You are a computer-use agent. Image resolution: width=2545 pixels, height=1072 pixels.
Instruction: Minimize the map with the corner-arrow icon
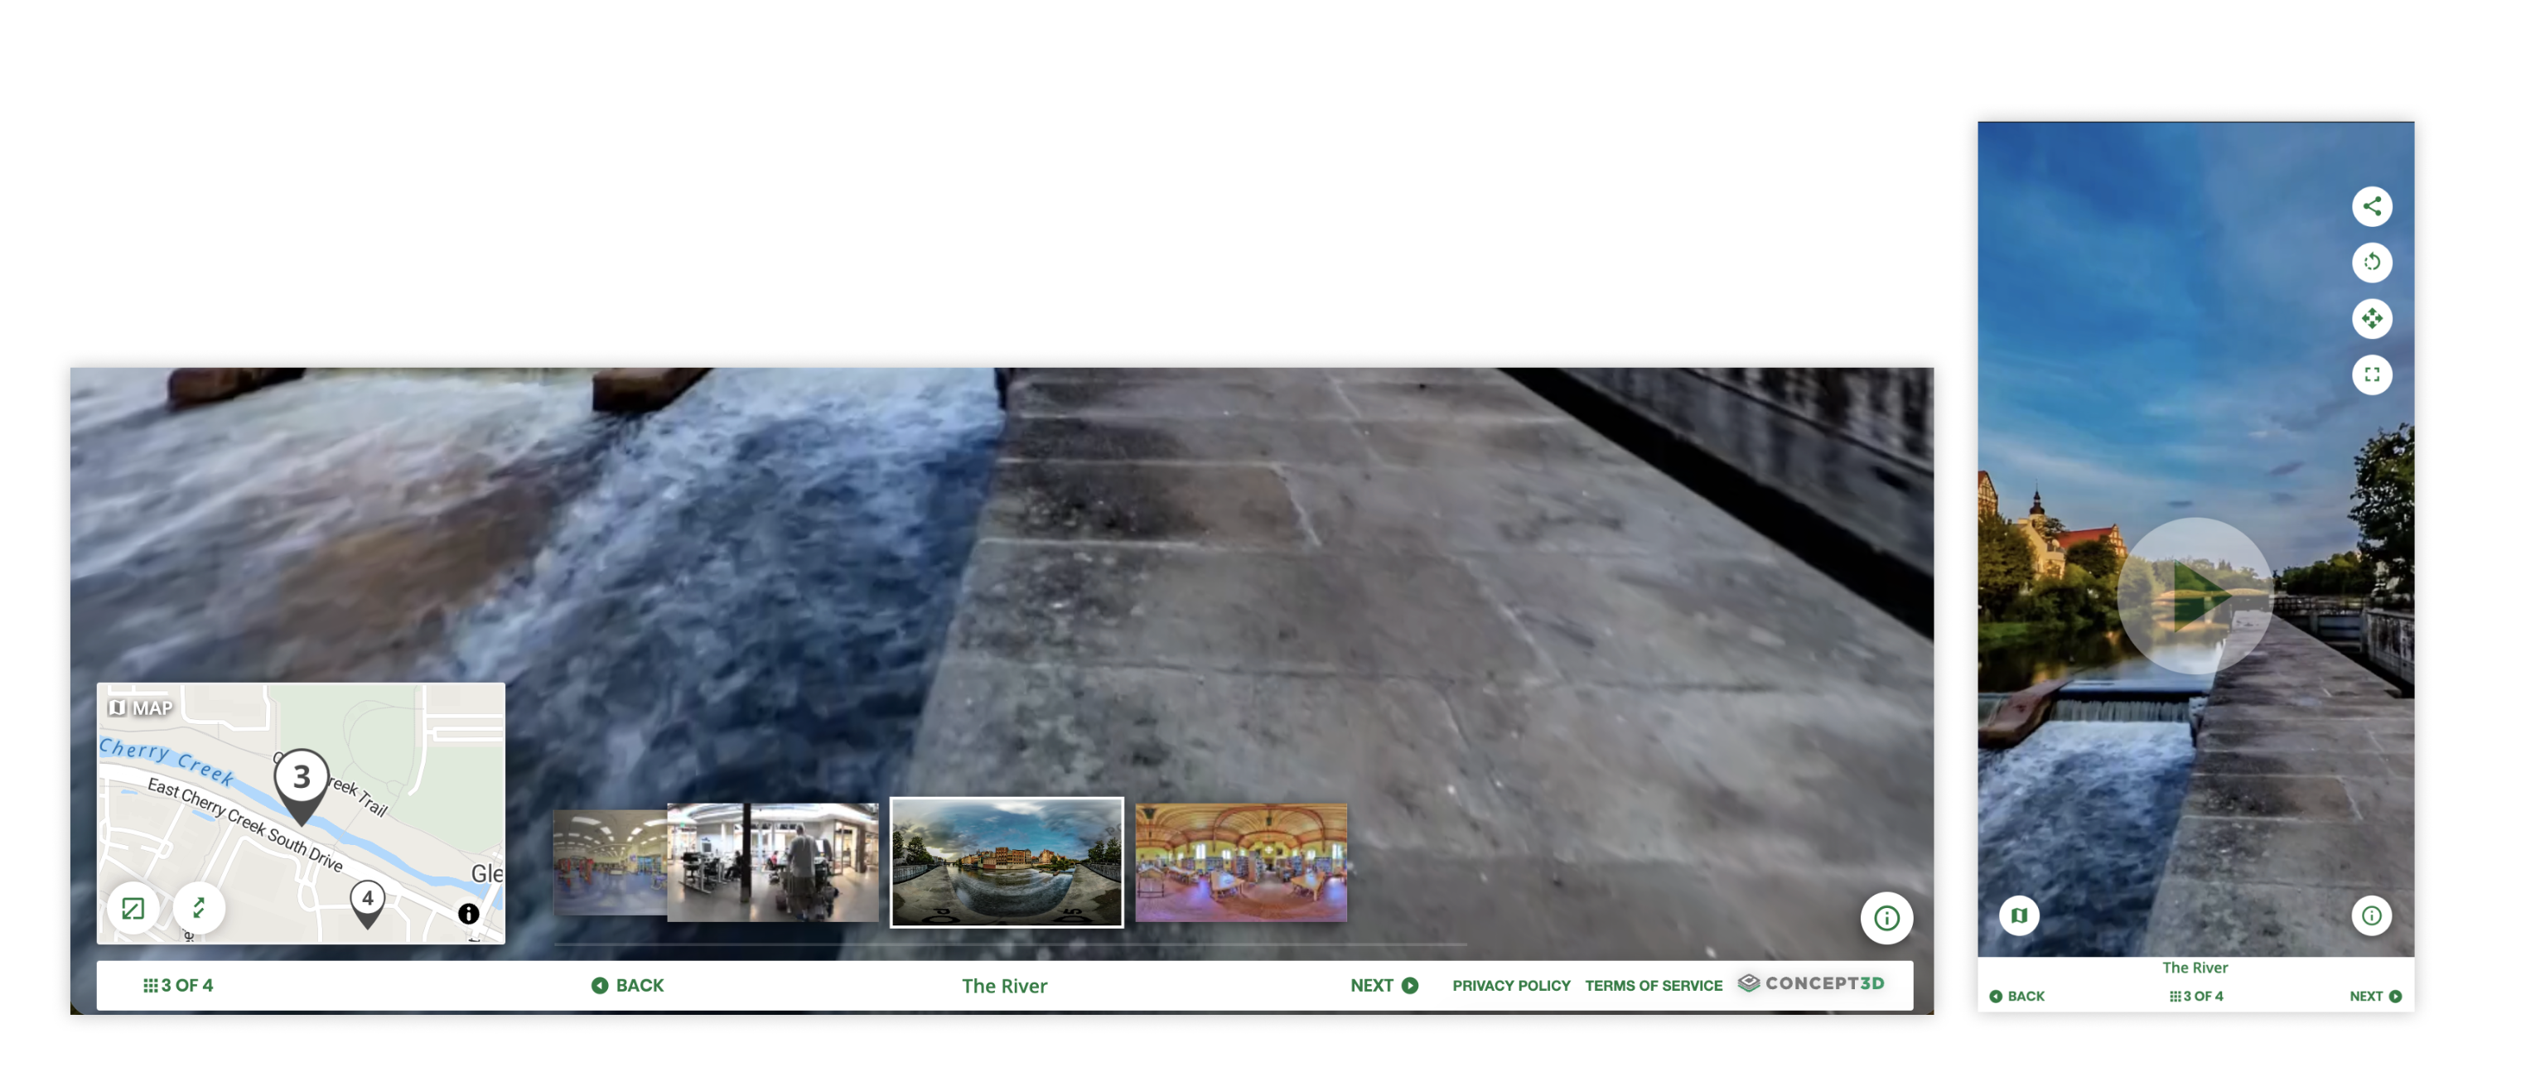point(133,908)
